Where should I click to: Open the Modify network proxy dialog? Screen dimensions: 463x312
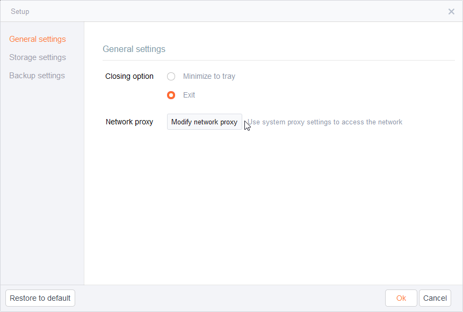[x=204, y=122]
